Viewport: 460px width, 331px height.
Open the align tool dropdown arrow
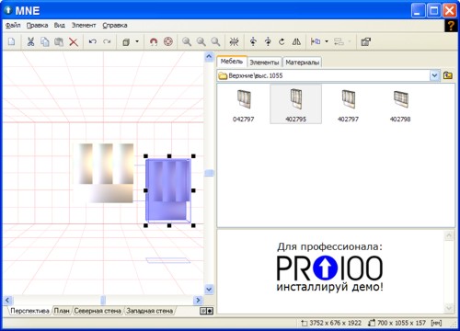coord(327,41)
